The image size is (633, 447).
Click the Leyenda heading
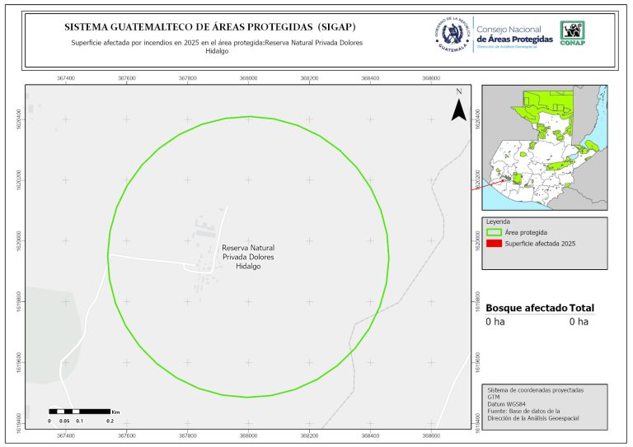(x=498, y=222)
